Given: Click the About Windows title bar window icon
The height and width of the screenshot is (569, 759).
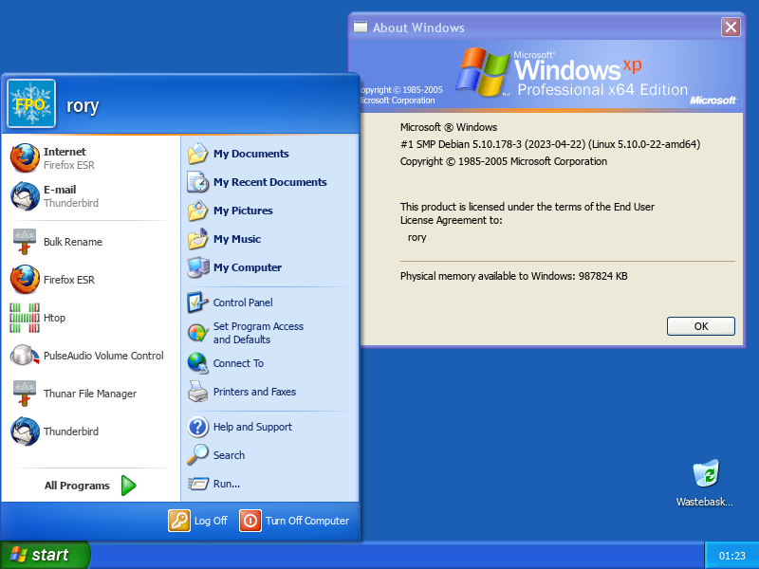Looking at the screenshot, I should click(x=361, y=28).
